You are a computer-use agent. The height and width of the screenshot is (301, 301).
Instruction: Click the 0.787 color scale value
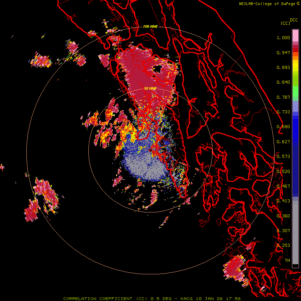(x=283, y=97)
